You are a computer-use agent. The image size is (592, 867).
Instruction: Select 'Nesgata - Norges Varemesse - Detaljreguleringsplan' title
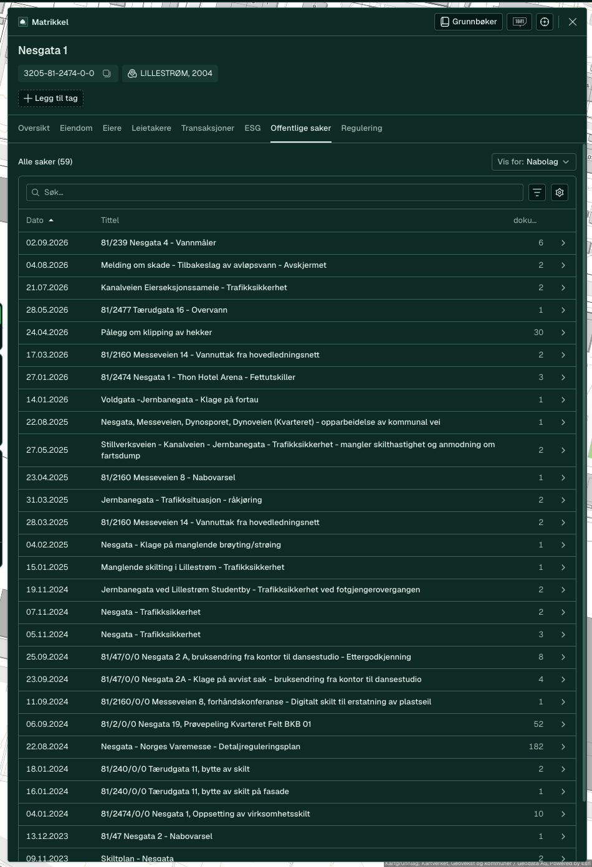point(201,747)
